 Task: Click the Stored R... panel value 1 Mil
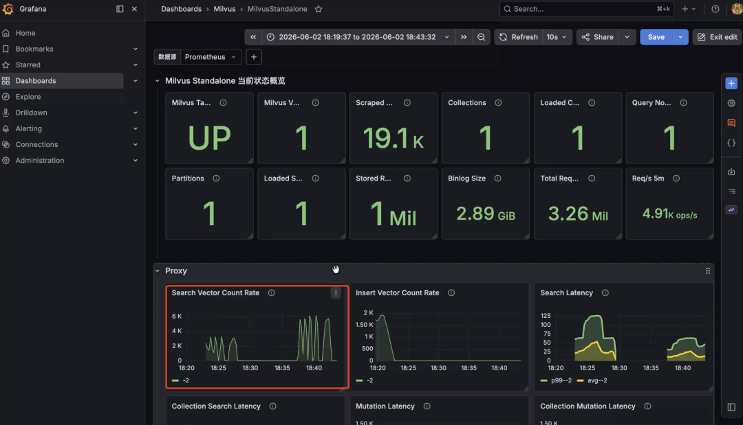[394, 214]
